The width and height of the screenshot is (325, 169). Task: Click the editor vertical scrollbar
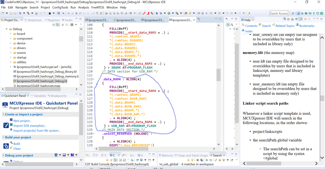pyautogui.click(x=219, y=85)
